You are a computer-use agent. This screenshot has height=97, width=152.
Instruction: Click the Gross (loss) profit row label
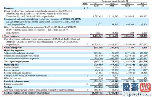click(13, 48)
